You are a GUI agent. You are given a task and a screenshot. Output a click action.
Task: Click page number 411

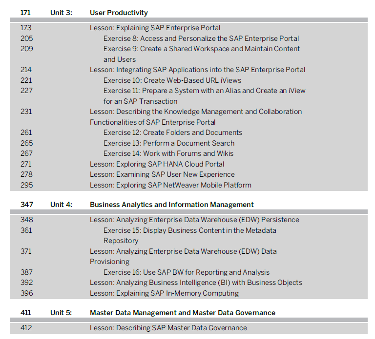[x=25, y=313]
